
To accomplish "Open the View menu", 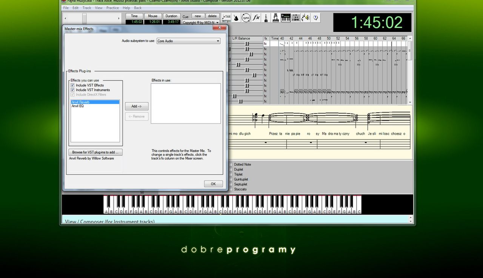I will (x=98, y=8).
